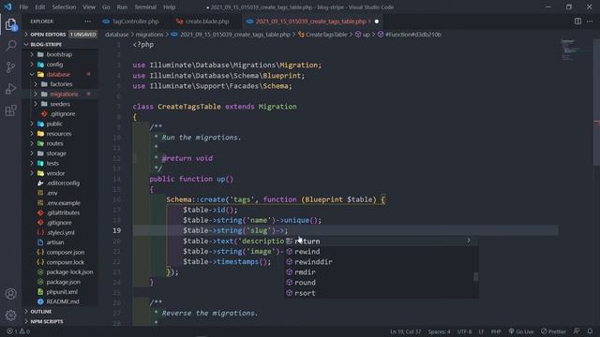This screenshot has height=337, width=600.
Task: Switch to TagController.php tab
Action: [x=131, y=22]
